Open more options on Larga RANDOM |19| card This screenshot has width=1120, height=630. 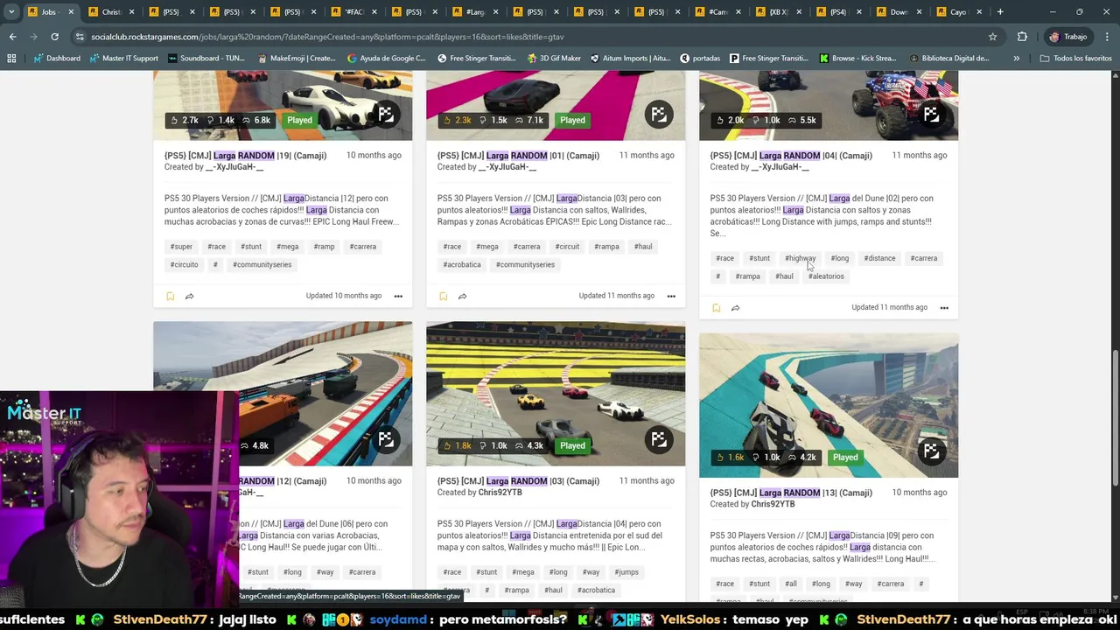(398, 296)
